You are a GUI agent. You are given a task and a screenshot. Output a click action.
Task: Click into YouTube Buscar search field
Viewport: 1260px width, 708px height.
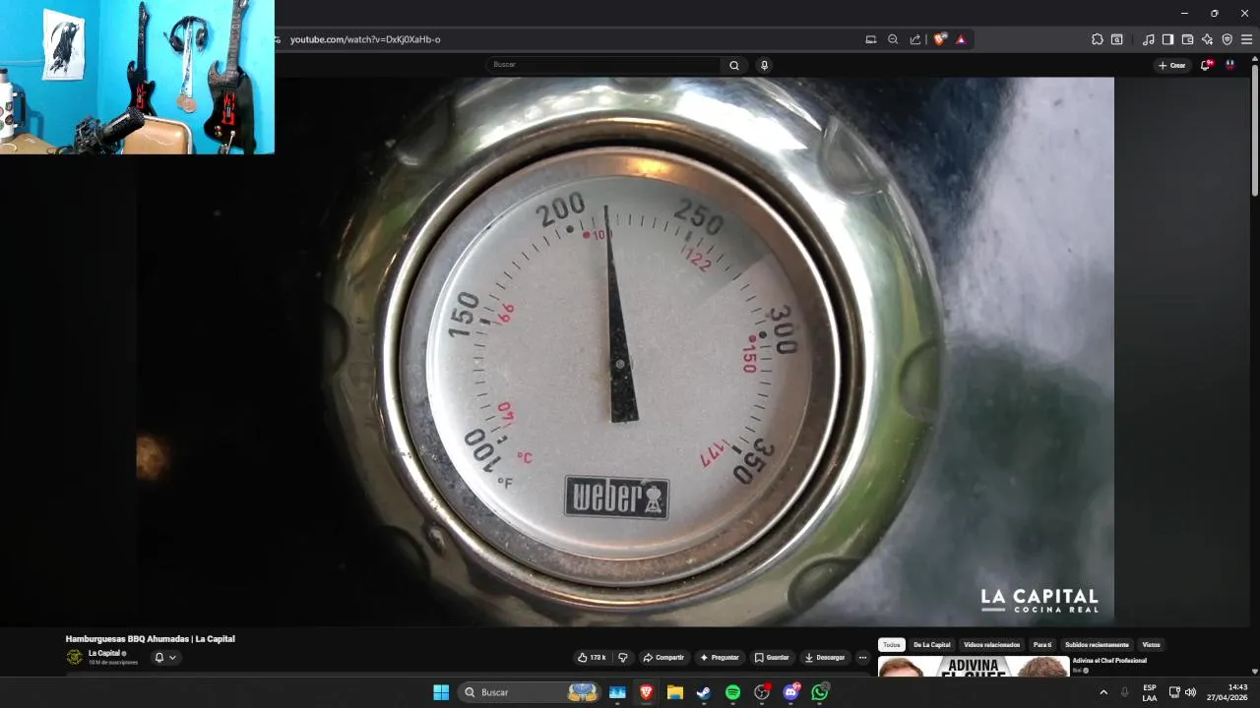[603, 65]
